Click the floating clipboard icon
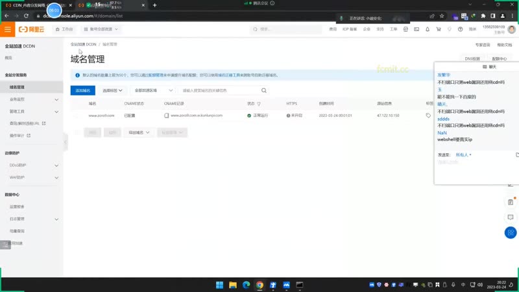Screen dimensions: 519x292 click(x=511, y=202)
